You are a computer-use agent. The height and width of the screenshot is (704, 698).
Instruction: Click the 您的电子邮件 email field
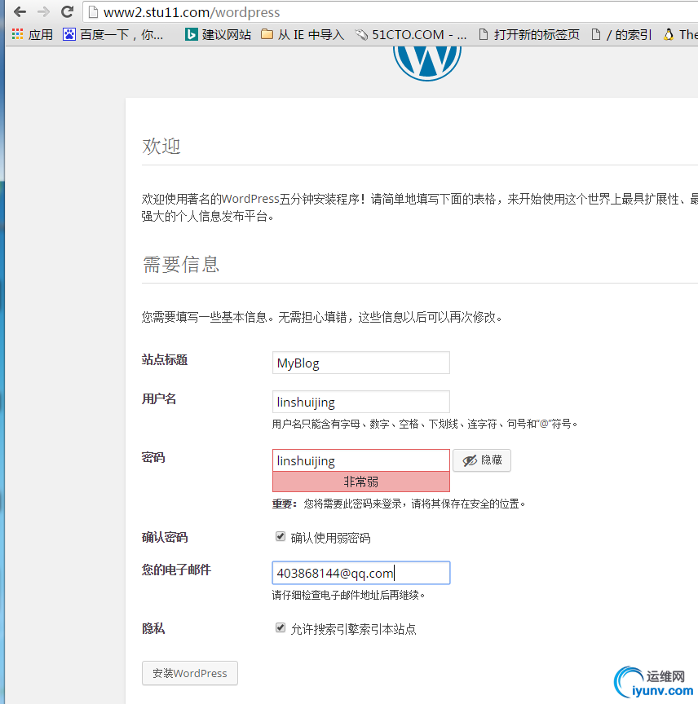pyautogui.click(x=361, y=573)
